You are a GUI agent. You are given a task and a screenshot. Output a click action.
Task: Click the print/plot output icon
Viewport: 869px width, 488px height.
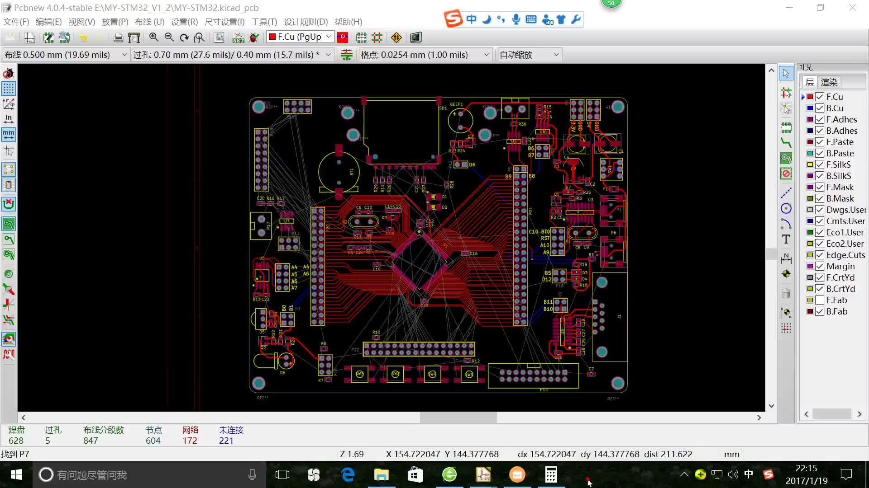click(134, 37)
